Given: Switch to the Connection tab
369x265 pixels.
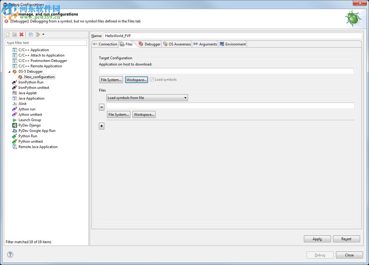Looking at the screenshot, I should coord(105,44).
